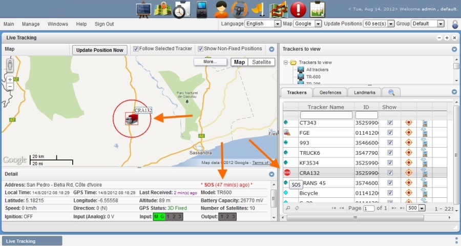This screenshot has height=246, width=461.
Task: Toggle Show checkbox for TRUCK6 tracker
Action: 390,153
